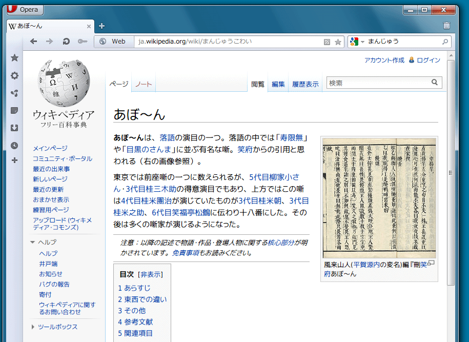Follow the 落語 link in the article

(167, 137)
